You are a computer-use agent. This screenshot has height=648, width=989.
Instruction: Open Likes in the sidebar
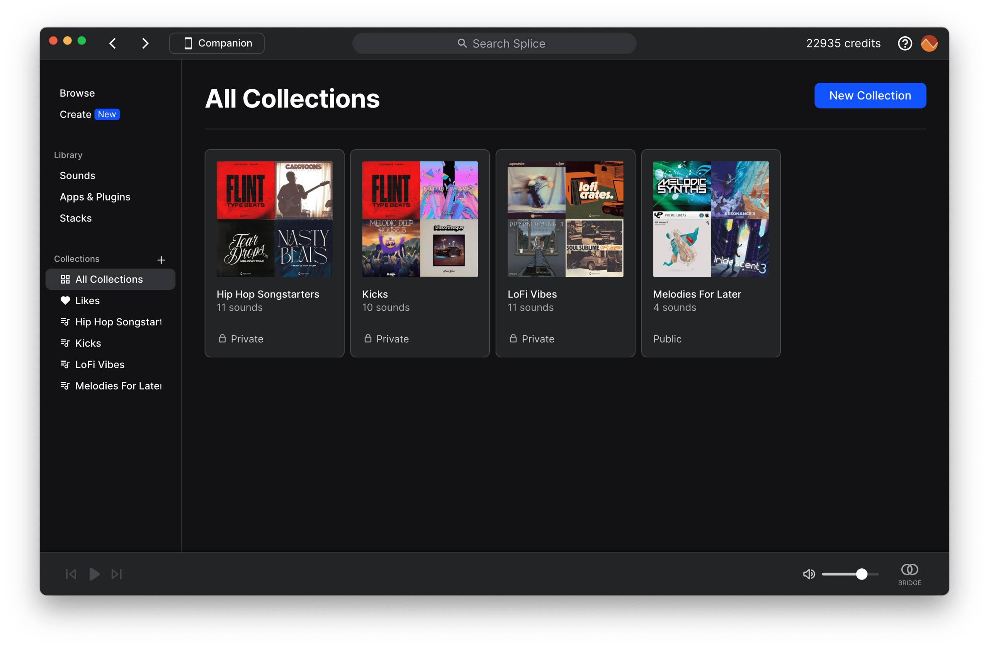pyautogui.click(x=87, y=300)
